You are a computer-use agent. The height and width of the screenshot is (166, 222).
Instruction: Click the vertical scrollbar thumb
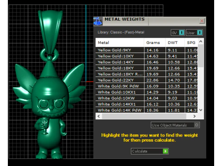201,56
